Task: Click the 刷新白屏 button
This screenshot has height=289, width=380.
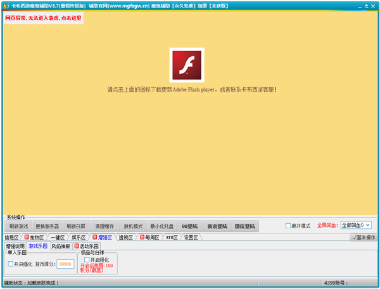Action: [x=76, y=226]
